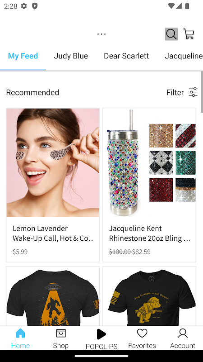The image size is (203, 362).
Task: Open Jacqueline Kent Rhinestone Bling product title
Action: tap(150, 233)
